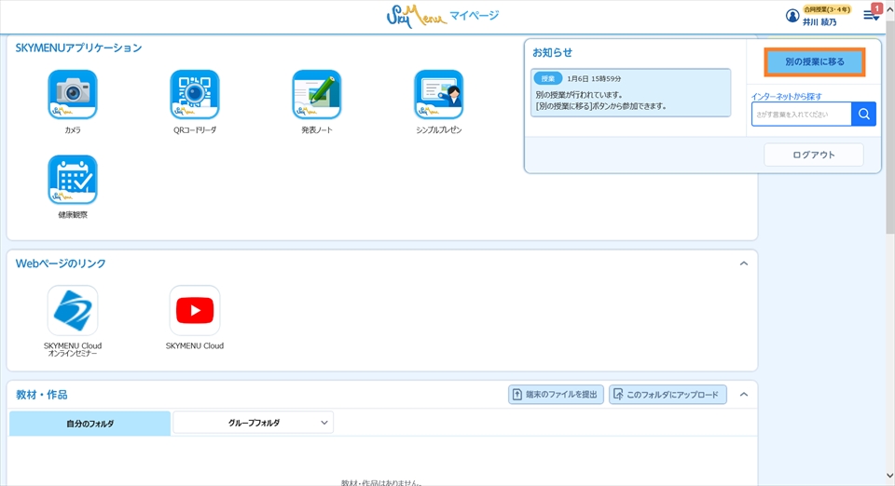
Task: Open the 発表ノート application
Action: [316, 95]
